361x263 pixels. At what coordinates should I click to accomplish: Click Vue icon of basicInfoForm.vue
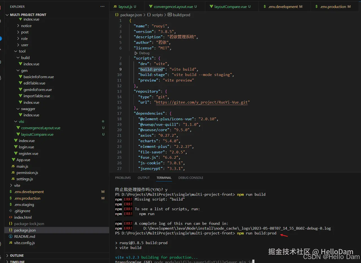[x=20, y=77]
